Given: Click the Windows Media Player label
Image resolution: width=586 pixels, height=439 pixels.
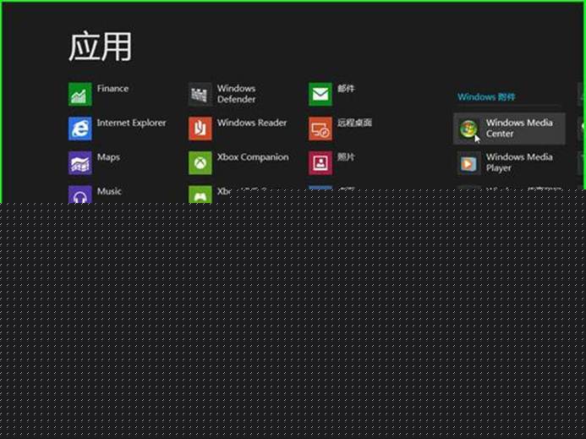Looking at the screenshot, I should coord(519,162).
